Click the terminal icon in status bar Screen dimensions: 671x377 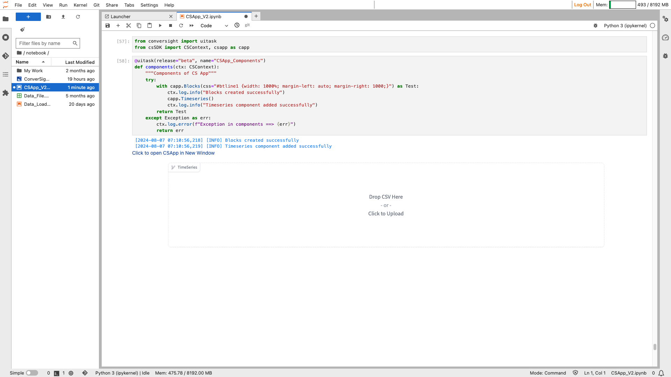(x=57, y=373)
